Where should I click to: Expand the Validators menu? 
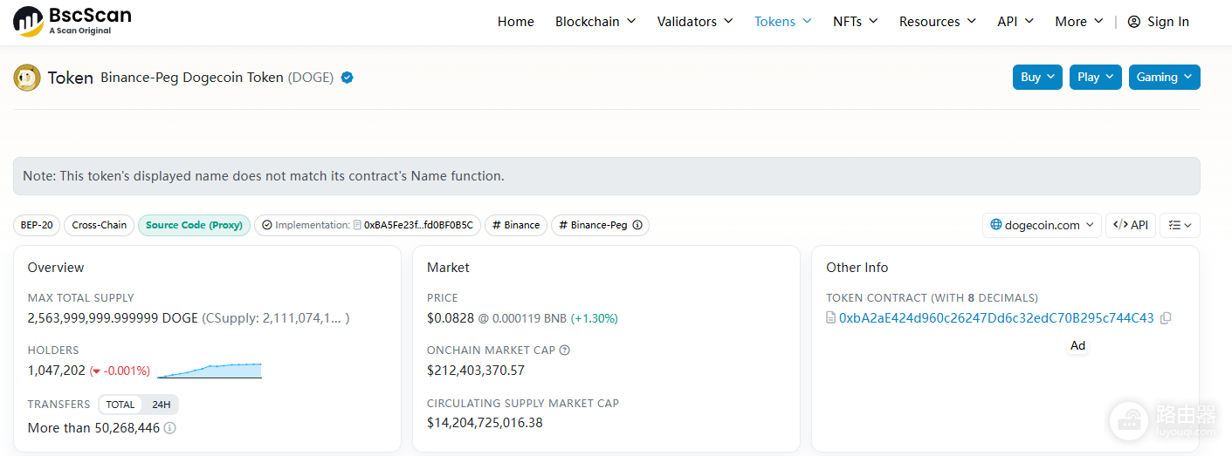pyautogui.click(x=695, y=22)
